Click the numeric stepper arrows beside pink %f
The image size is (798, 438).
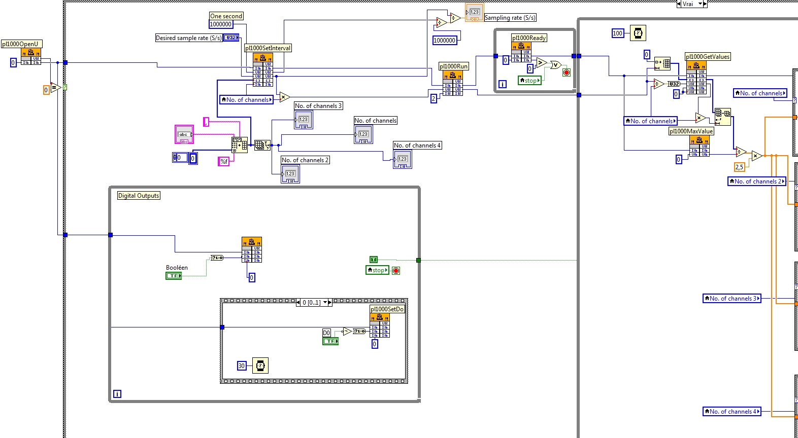(175, 158)
